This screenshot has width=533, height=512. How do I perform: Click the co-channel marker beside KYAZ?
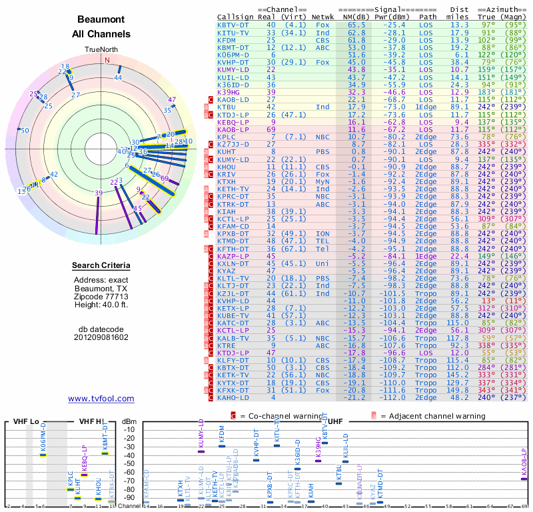(211, 271)
